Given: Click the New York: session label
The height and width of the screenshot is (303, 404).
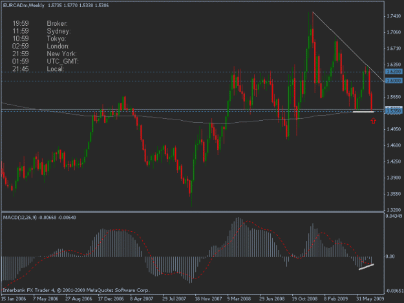Looking at the screenshot, I should point(61,54).
